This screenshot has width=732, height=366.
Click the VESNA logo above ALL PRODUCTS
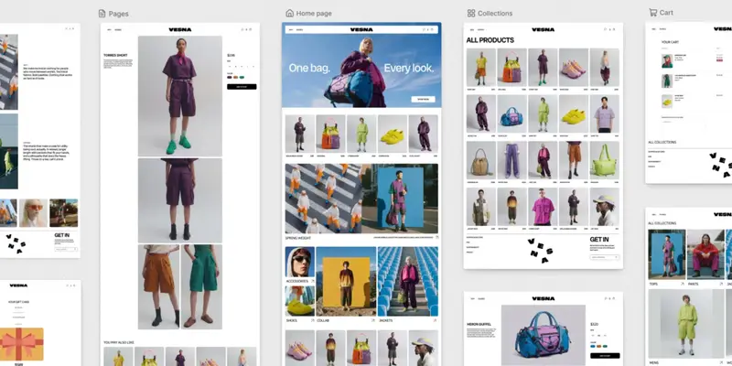tap(544, 30)
